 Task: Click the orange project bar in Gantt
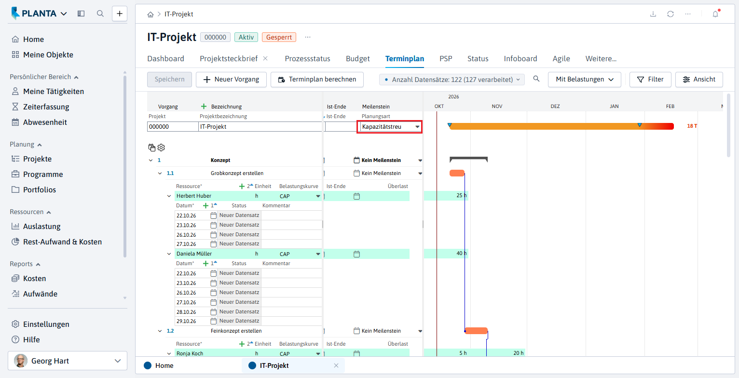(x=561, y=126)
